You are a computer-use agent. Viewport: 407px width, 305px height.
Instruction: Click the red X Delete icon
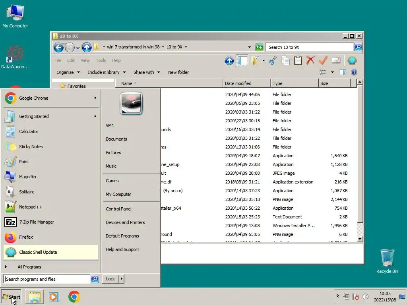pyautogui.click(x=310, y=61)
